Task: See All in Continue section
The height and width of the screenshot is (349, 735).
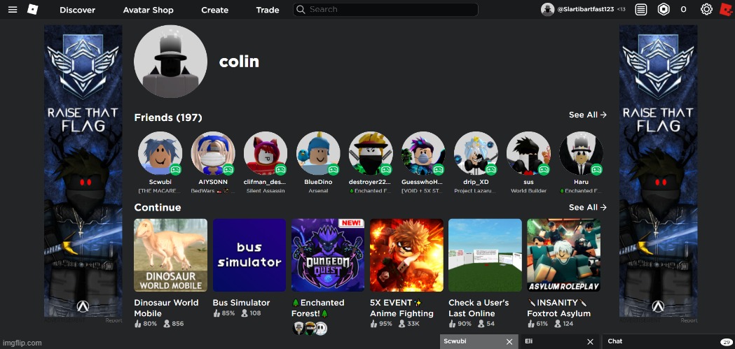Action: [588, 207]
